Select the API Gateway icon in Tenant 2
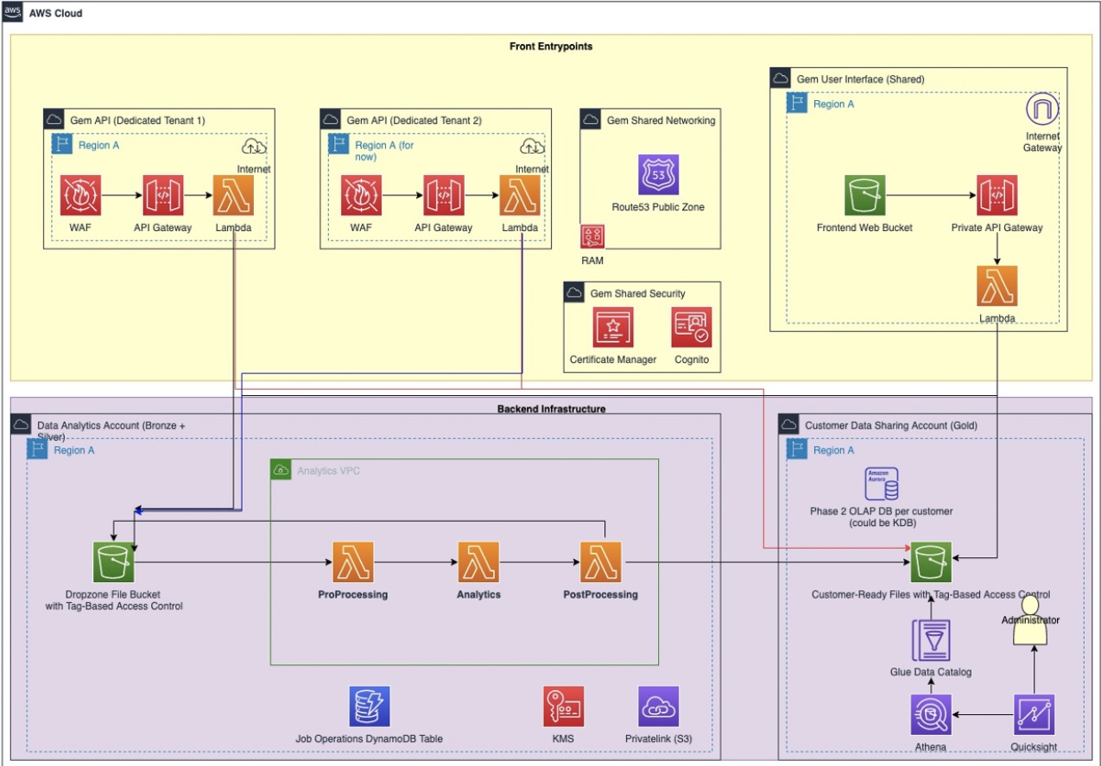Image resolution: width=1101 pixels, height=766 pixels. pyautogui.click(x=444, y=195)
